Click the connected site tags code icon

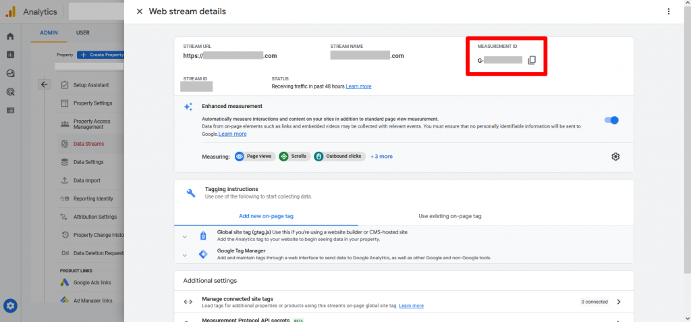coord(188,302)
